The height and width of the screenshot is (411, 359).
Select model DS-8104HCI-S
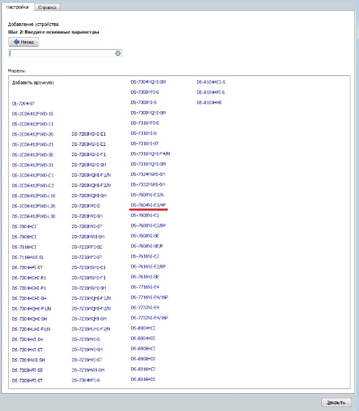211,82
